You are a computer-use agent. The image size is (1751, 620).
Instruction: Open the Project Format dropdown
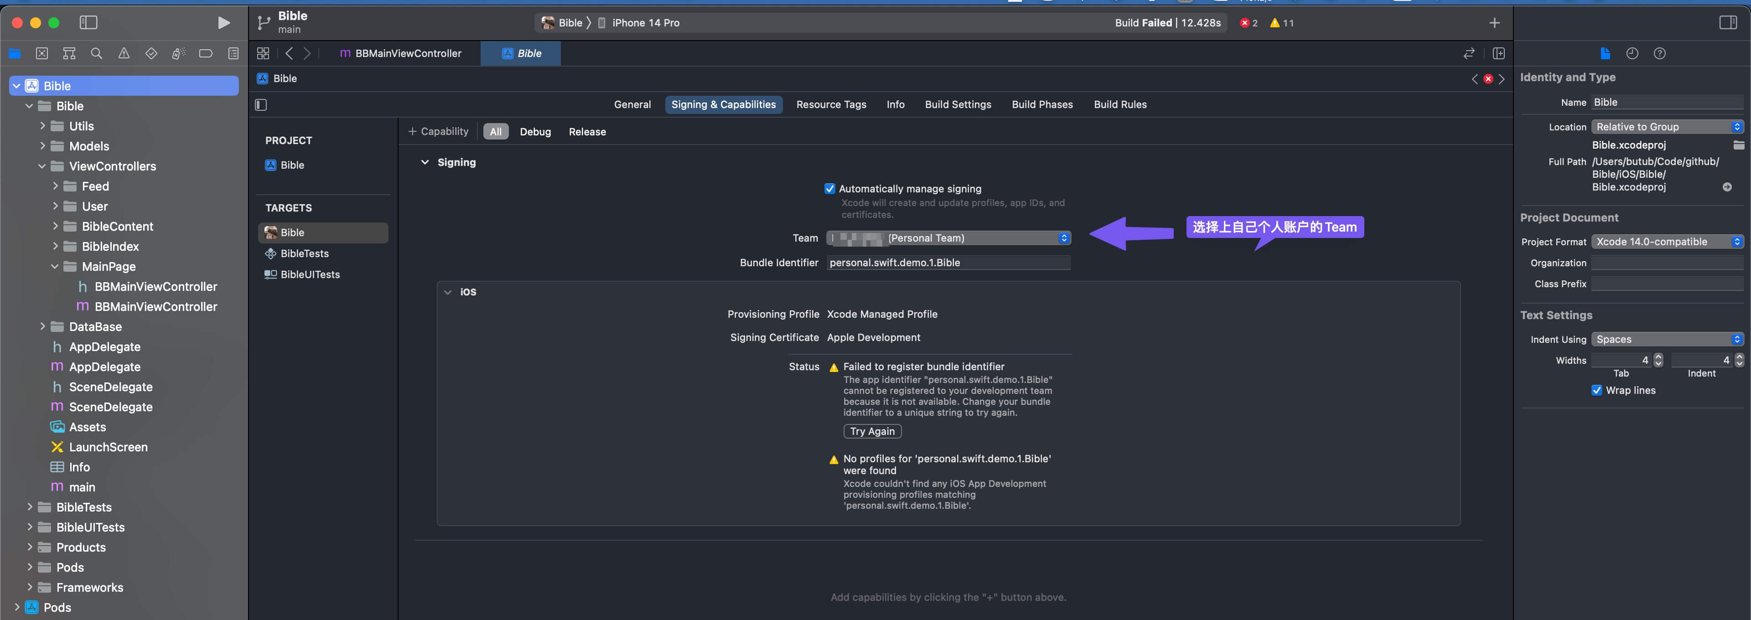(1667, 242)
